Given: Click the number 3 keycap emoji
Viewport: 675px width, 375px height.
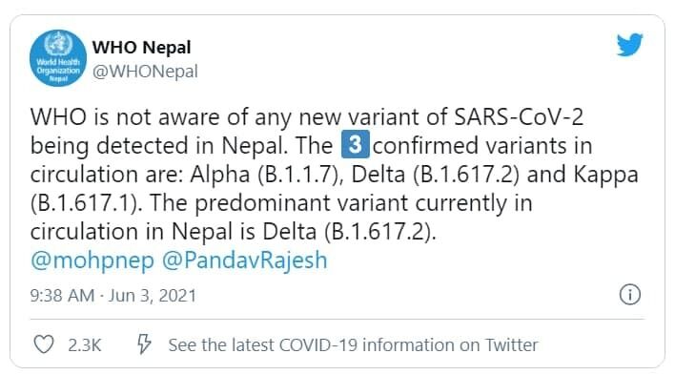Looking at the screenshot, I should 356,144.
